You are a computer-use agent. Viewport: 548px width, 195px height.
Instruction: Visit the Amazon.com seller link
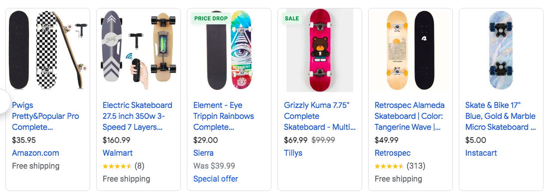[35, 153]
